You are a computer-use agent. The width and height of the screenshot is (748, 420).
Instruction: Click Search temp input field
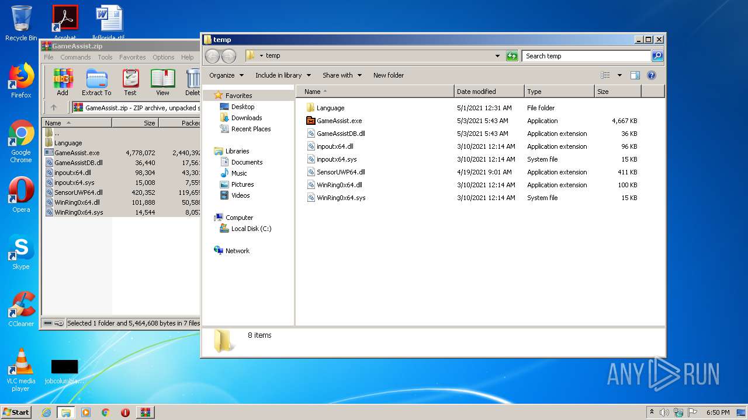click(x=586, y=56)
